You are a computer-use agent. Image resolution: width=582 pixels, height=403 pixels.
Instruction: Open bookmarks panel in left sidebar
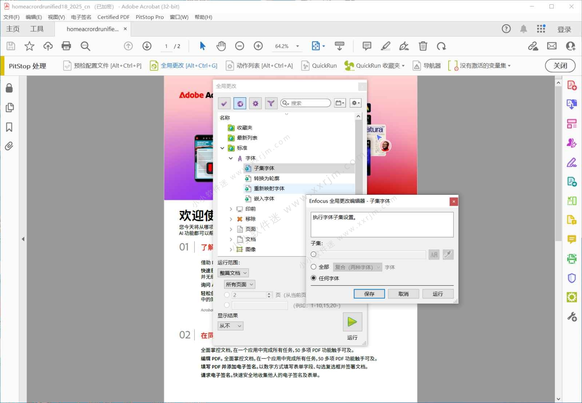coord(9,127)
